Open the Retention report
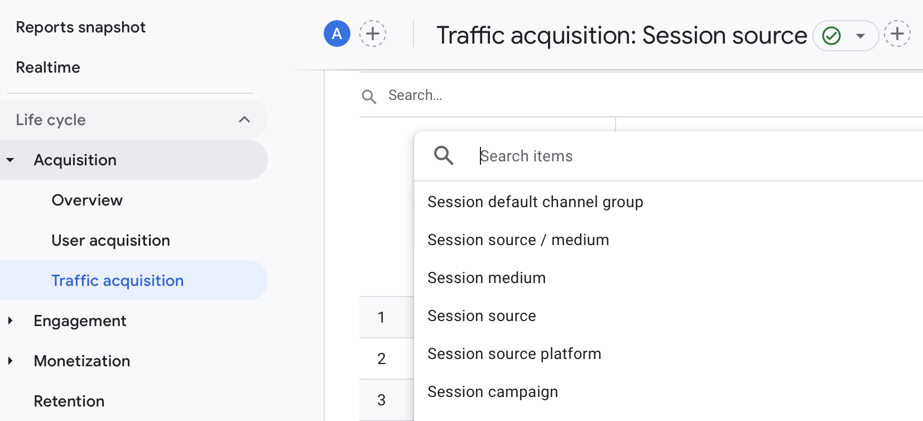The width and height of the screenshot is (923, 421). click(x=69, y=401)
